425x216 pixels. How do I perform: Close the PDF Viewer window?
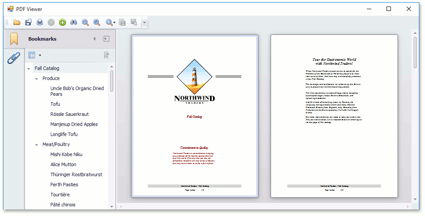pyautogui.click(x=409, y=9)
